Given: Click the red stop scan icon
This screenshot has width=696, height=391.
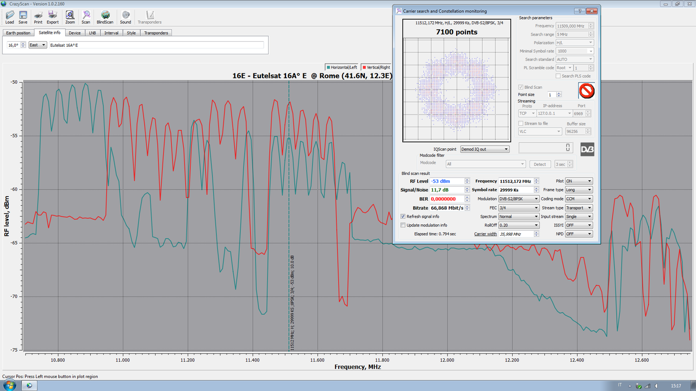Looking at the screenshot, I should click(x=586, y=90).
